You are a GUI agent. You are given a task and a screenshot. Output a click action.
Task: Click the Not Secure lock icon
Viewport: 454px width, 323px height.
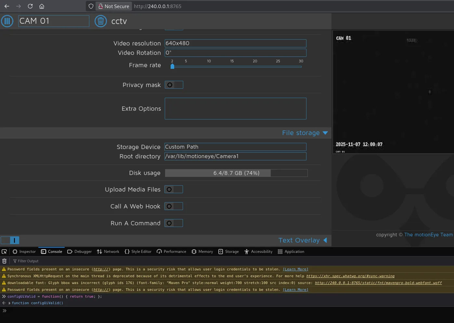pyautogui.click(x=101, y=6)
